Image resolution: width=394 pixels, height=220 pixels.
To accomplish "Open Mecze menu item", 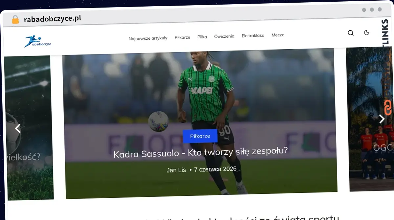I will pyautogui.click(x=278, y=35).
